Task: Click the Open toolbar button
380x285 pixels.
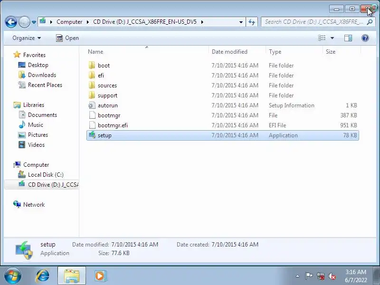Action: pyautogui.click(x=67, y=38)
